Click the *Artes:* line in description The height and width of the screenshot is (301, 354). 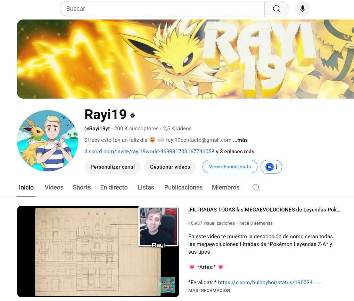[x=206, y=267]
